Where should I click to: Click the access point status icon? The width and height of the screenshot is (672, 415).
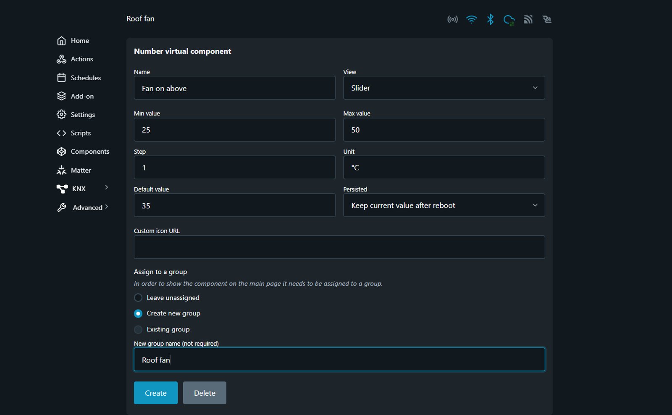[452, 19]
